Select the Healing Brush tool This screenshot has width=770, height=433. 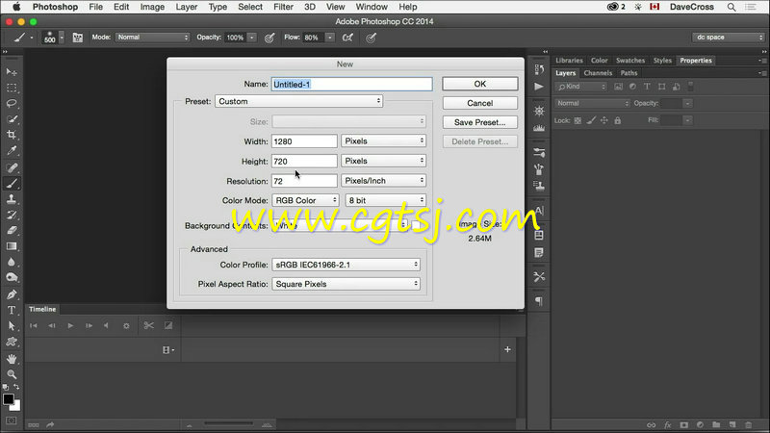tap(12, 167)
